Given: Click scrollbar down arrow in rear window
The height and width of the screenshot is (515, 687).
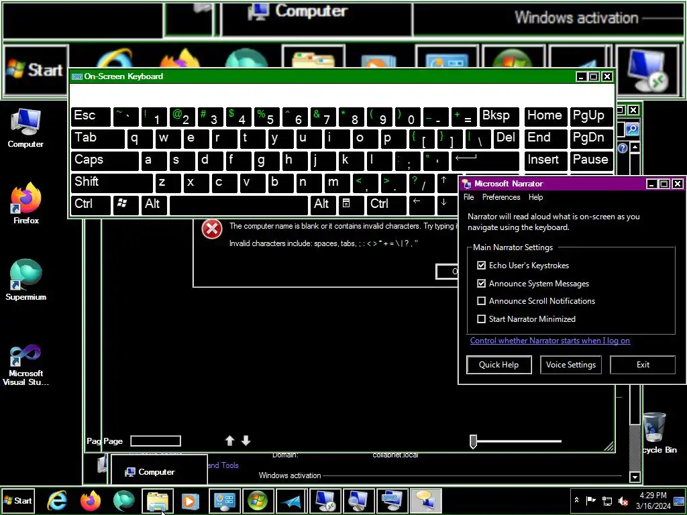Looking at the screenshot, I should 635,477.
